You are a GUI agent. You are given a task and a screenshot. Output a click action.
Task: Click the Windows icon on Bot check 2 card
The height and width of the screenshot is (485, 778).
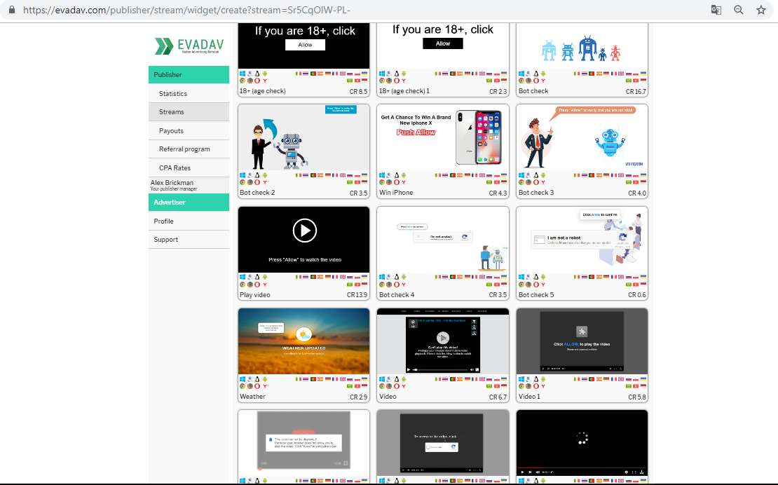point(243,175)
